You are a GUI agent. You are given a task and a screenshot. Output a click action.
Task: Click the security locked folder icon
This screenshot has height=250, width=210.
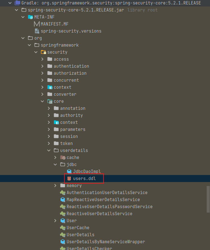tap(43, 52)
